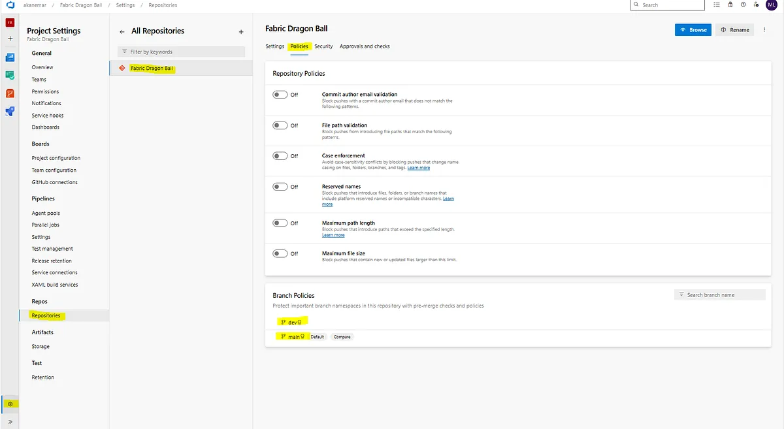Turn on Reserved names policy

tap(280, 187)
